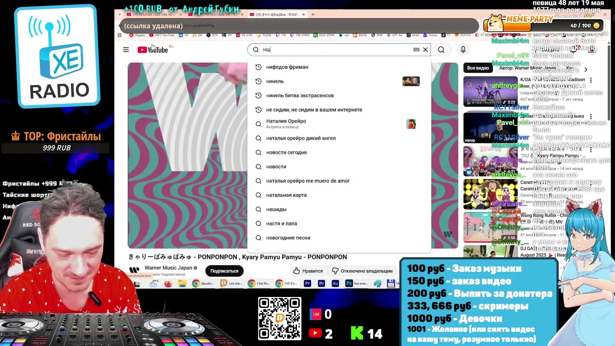Screen dimensions: 615x346
Task: Open the '(467) YouTube' bookmark
Action: (x=161, y=35)
